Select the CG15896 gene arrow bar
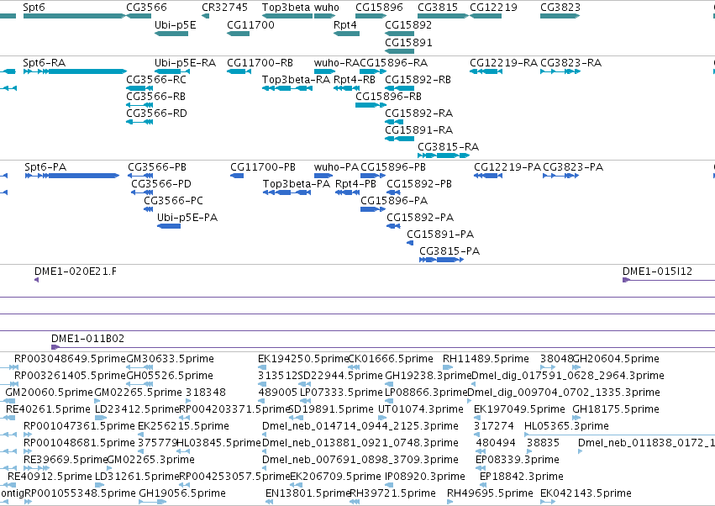This screenshot has height=506, width=715. (x=371, y=16)
